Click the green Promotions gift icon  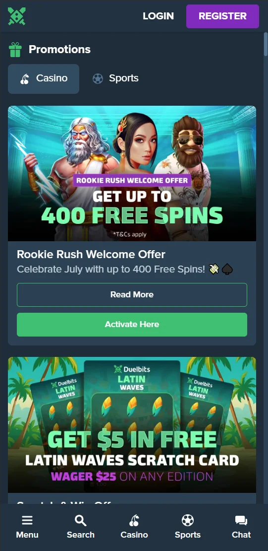[x=15, y=50]
